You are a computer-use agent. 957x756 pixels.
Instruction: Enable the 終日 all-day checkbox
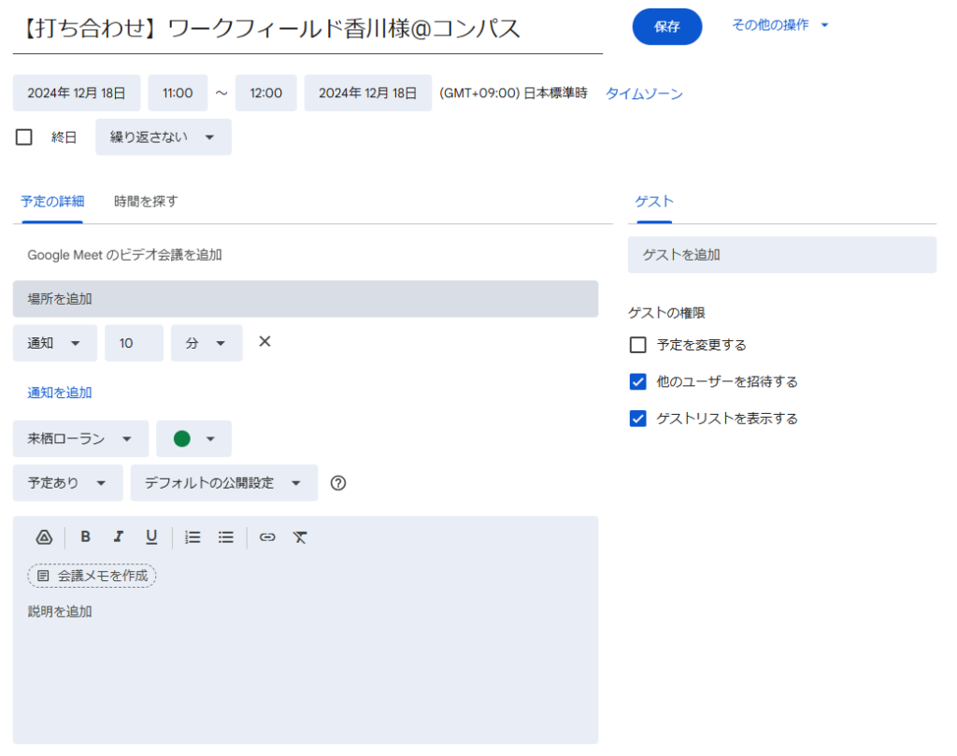(24, 137)
